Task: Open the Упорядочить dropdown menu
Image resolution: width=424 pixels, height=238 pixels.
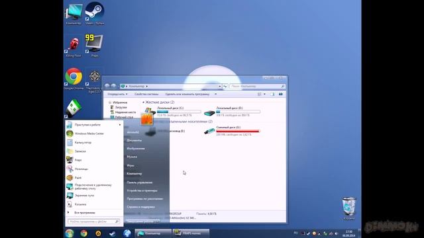Action: pyautogui.click(x=117, y=94)
